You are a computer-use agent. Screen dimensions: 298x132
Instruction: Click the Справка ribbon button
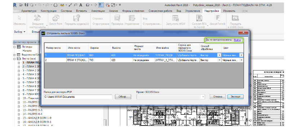coord(98,19)
